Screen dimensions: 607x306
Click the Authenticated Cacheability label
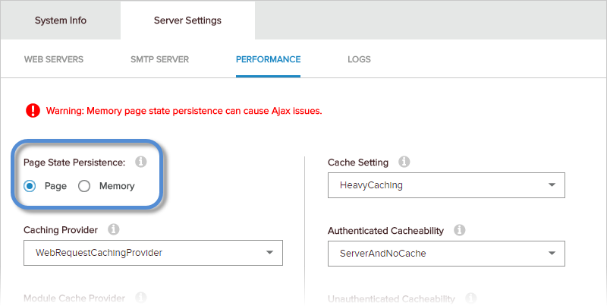[x=386, y=231]
